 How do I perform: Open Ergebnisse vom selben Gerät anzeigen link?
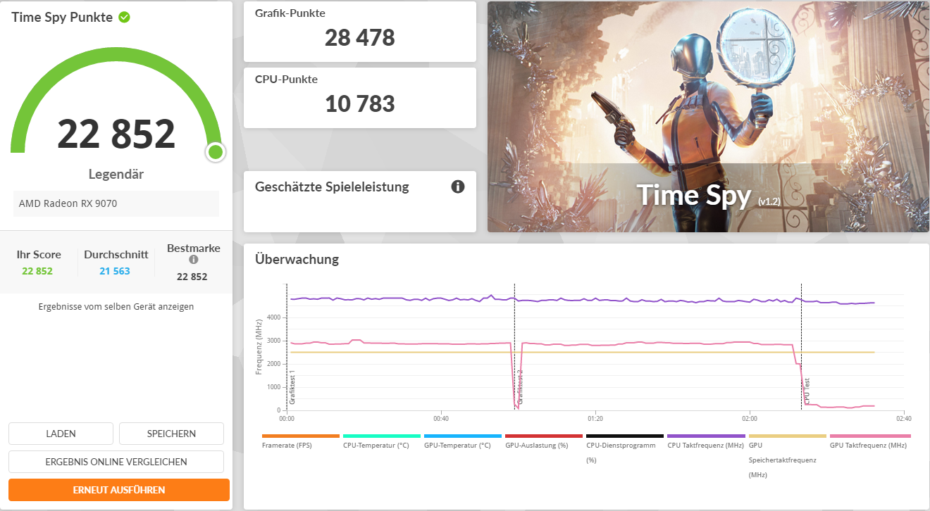click(x=116, y=306)
